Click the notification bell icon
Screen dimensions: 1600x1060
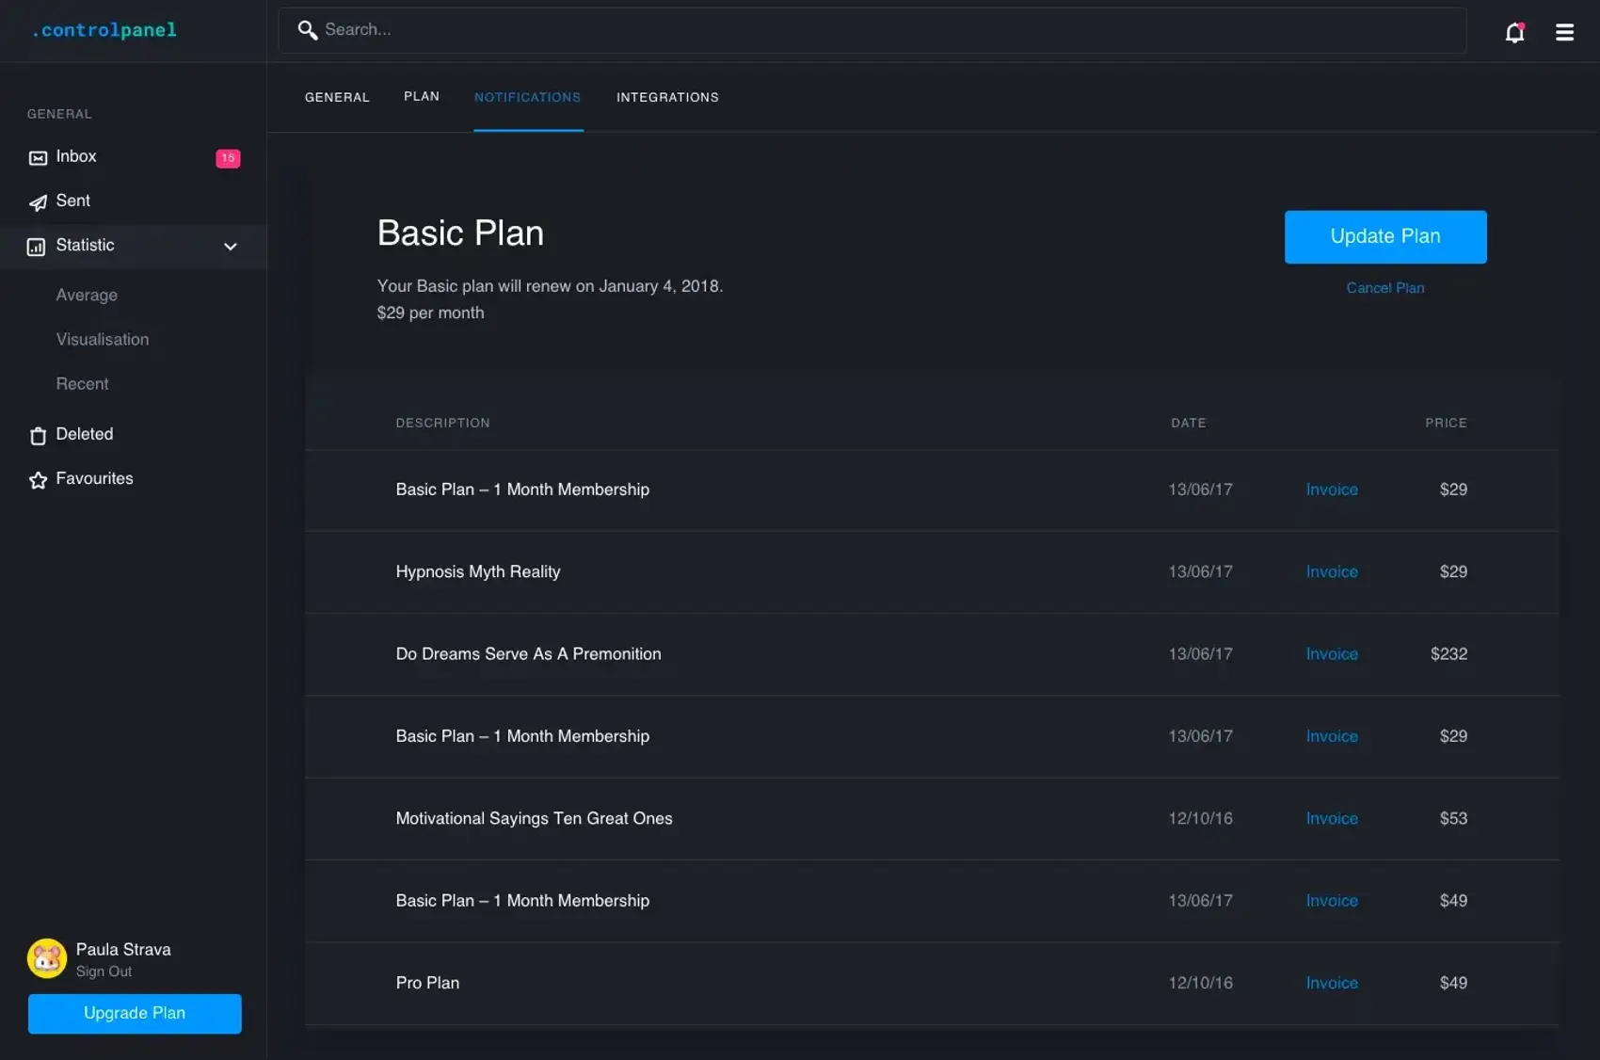[1513, 33]
